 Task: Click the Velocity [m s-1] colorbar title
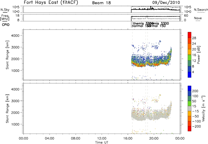coord(203,108)
